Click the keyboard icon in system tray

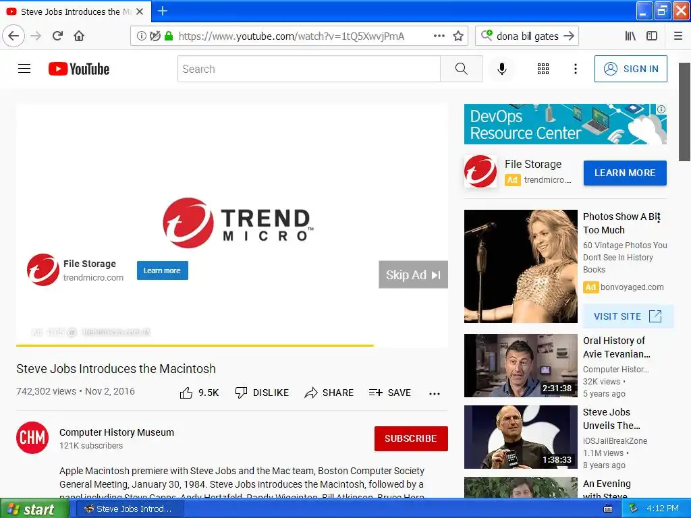pos(608,509)
